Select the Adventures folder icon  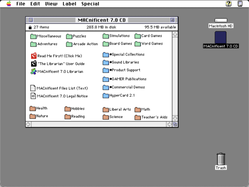coord(33,44)
